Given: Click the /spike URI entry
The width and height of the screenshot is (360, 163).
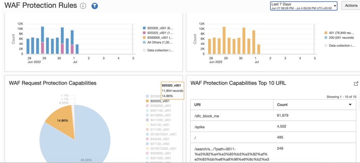Looking at the screenshot, I should coord(200,126).
